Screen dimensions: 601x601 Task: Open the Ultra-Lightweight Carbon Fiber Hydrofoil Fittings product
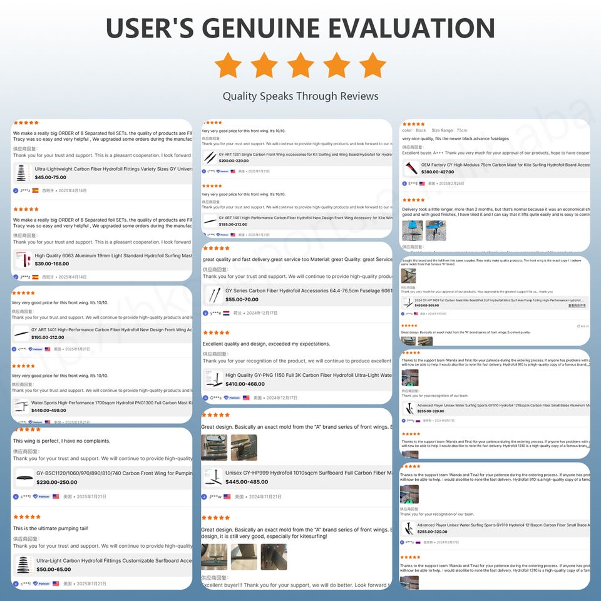click(113, 168)
